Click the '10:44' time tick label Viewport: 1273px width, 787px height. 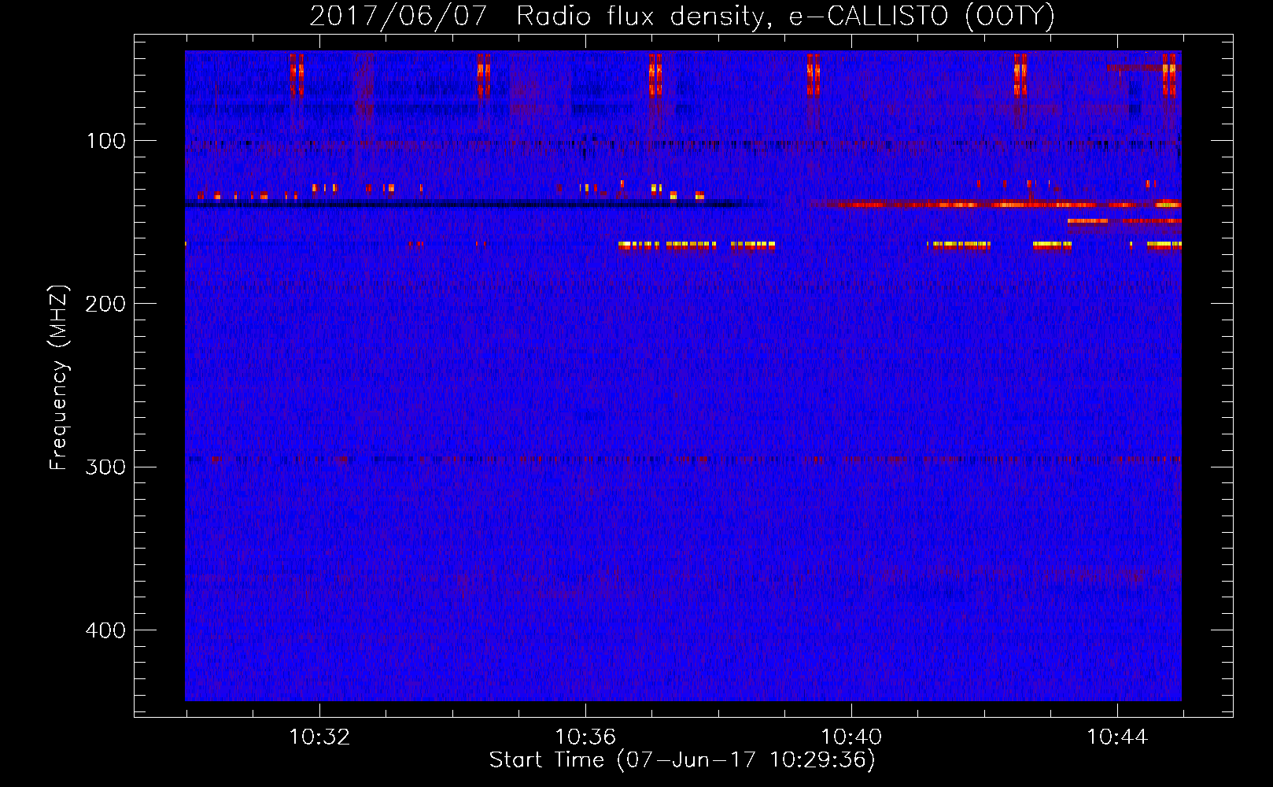(1117, 737)
